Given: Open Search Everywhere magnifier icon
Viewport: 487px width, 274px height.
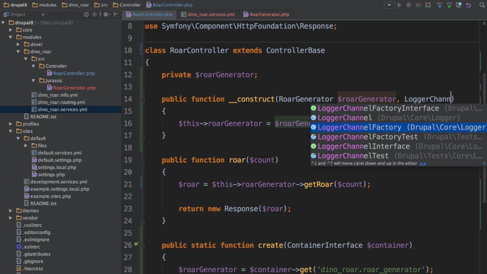Looking at the screenshot, I should [x=482, y=5].
